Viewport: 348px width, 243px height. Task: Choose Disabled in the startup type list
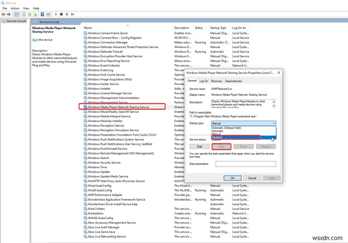[244, 138]
